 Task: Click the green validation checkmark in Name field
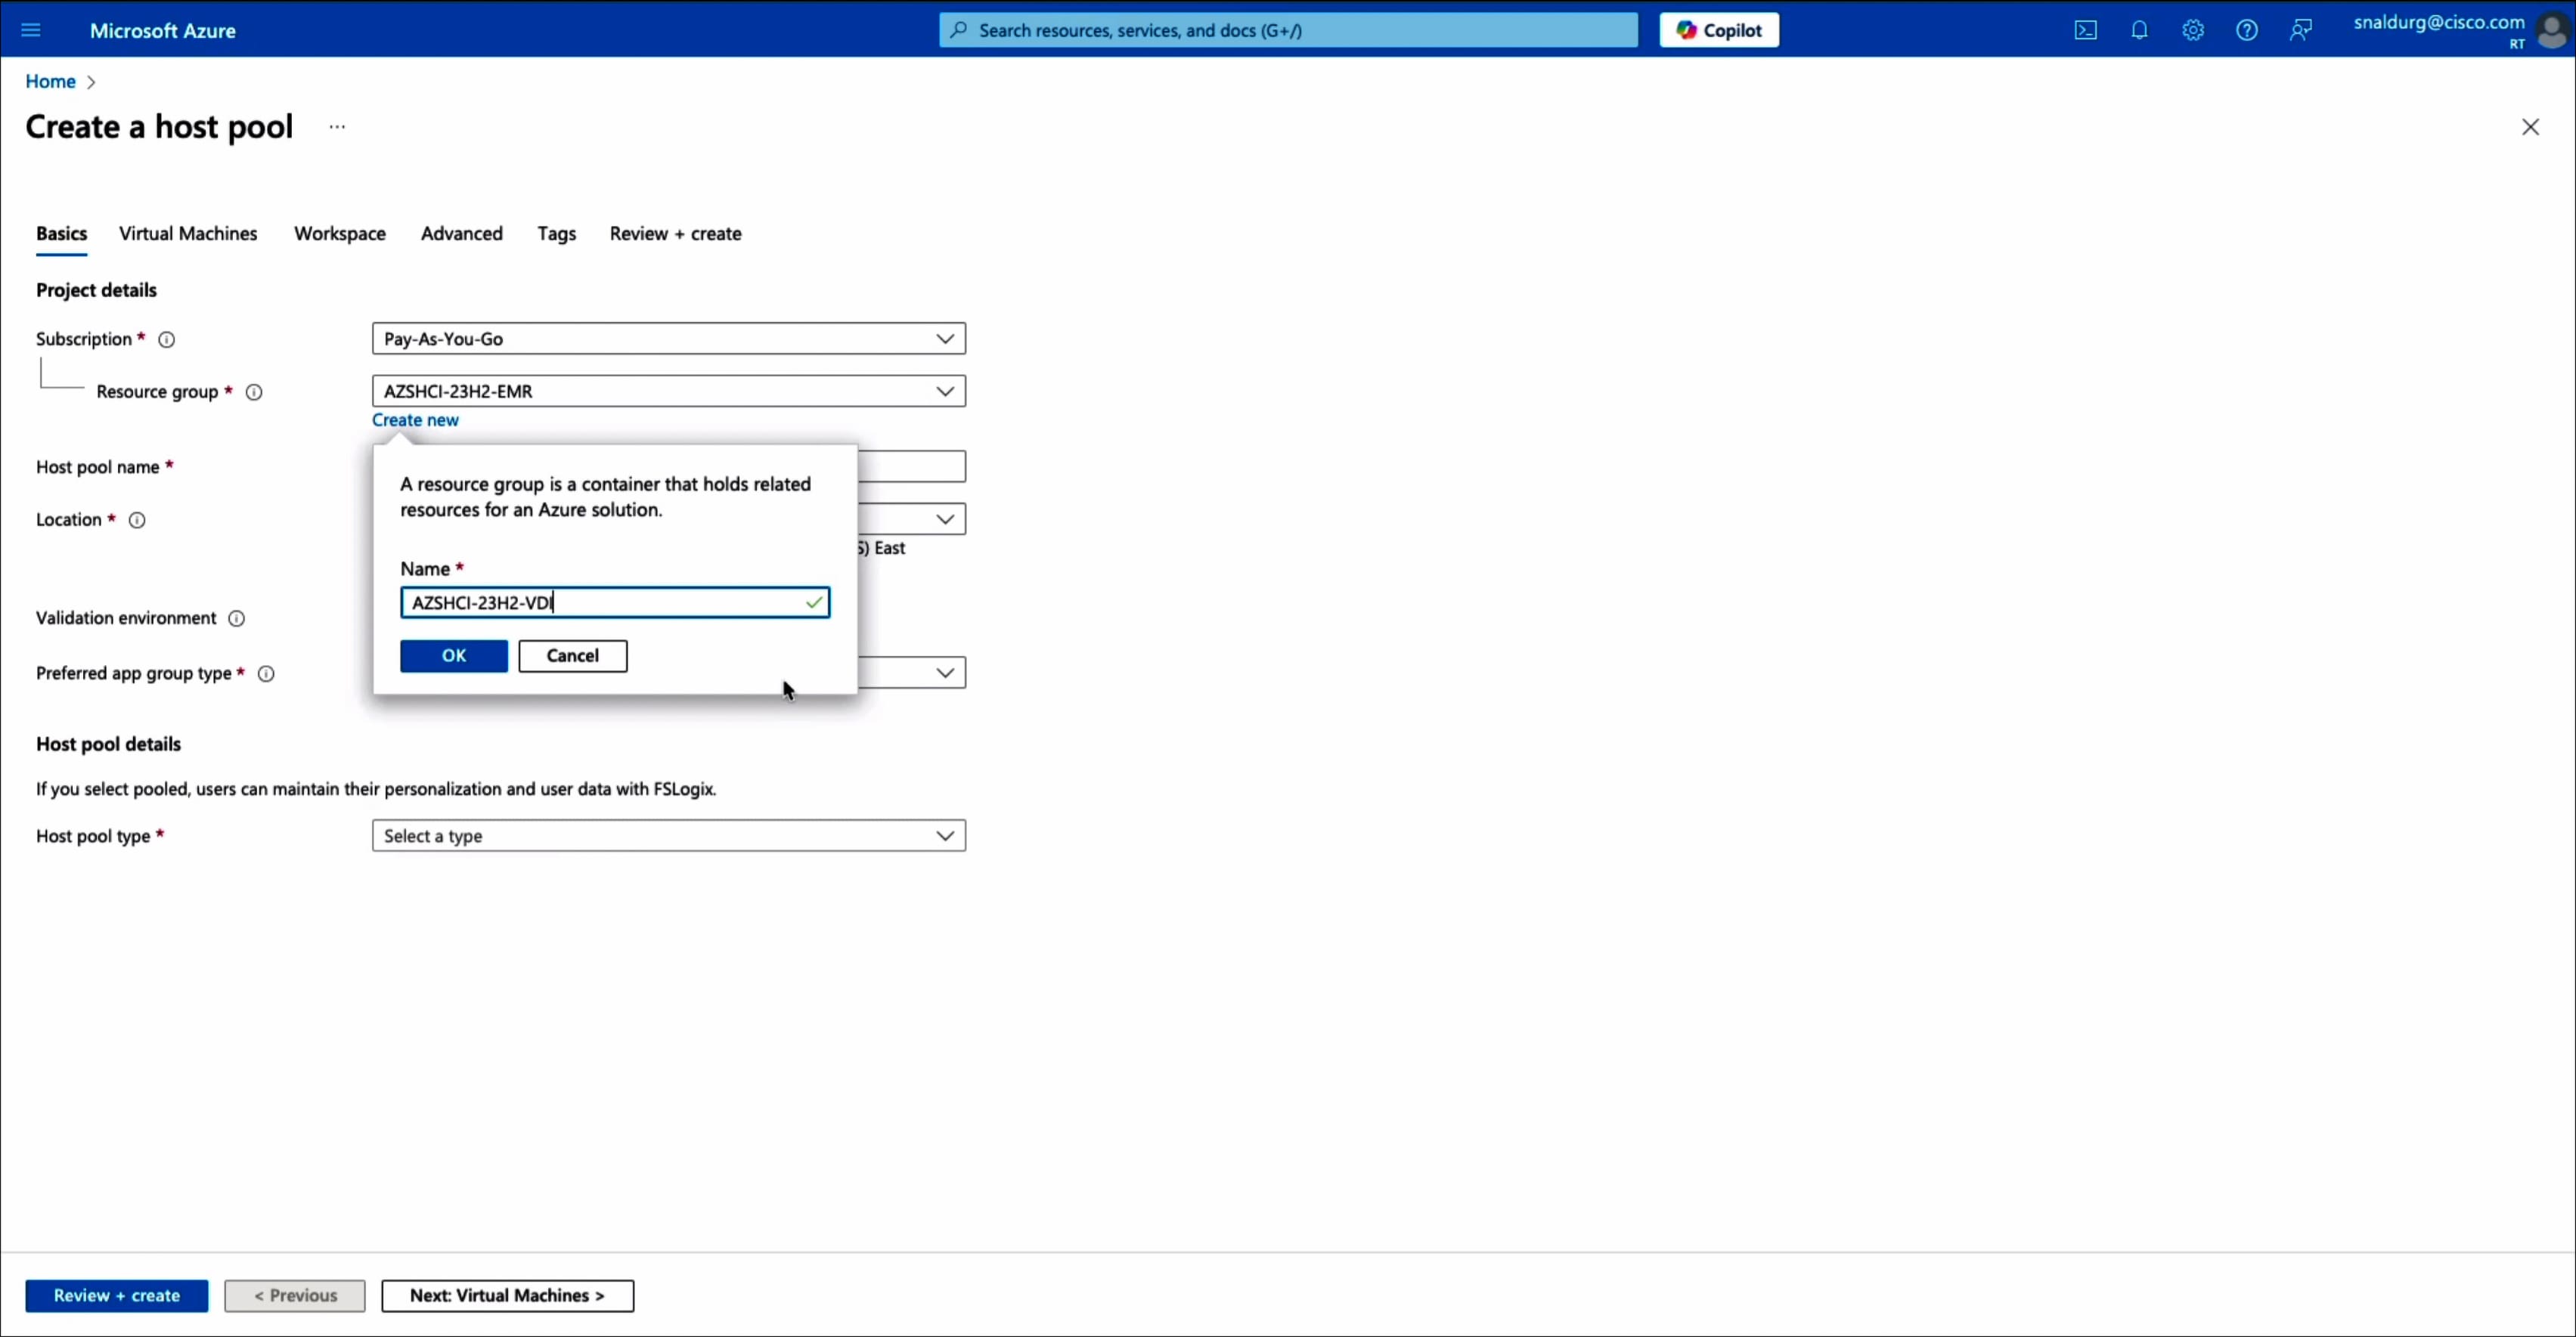[814, 602]
